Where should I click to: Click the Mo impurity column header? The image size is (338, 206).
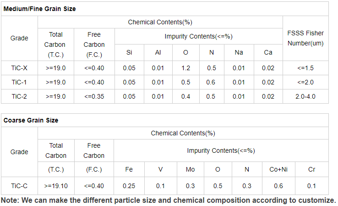pyautogui.click(x=191, y=169)
